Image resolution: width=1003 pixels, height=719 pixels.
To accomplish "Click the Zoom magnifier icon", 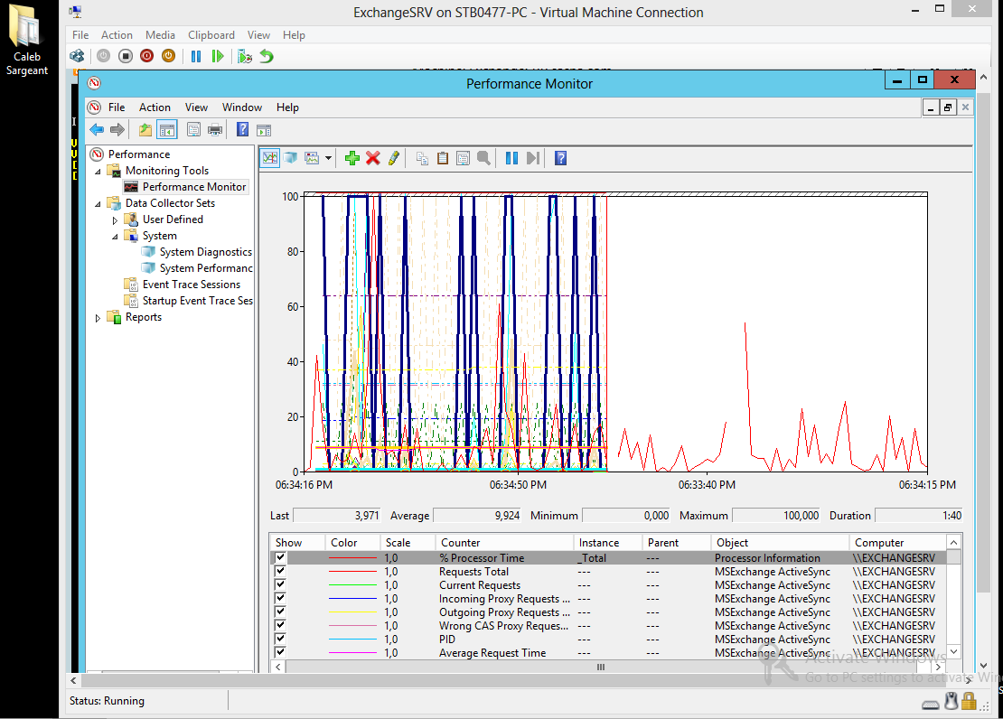I will pyautogui.click(x=483, y=158).
